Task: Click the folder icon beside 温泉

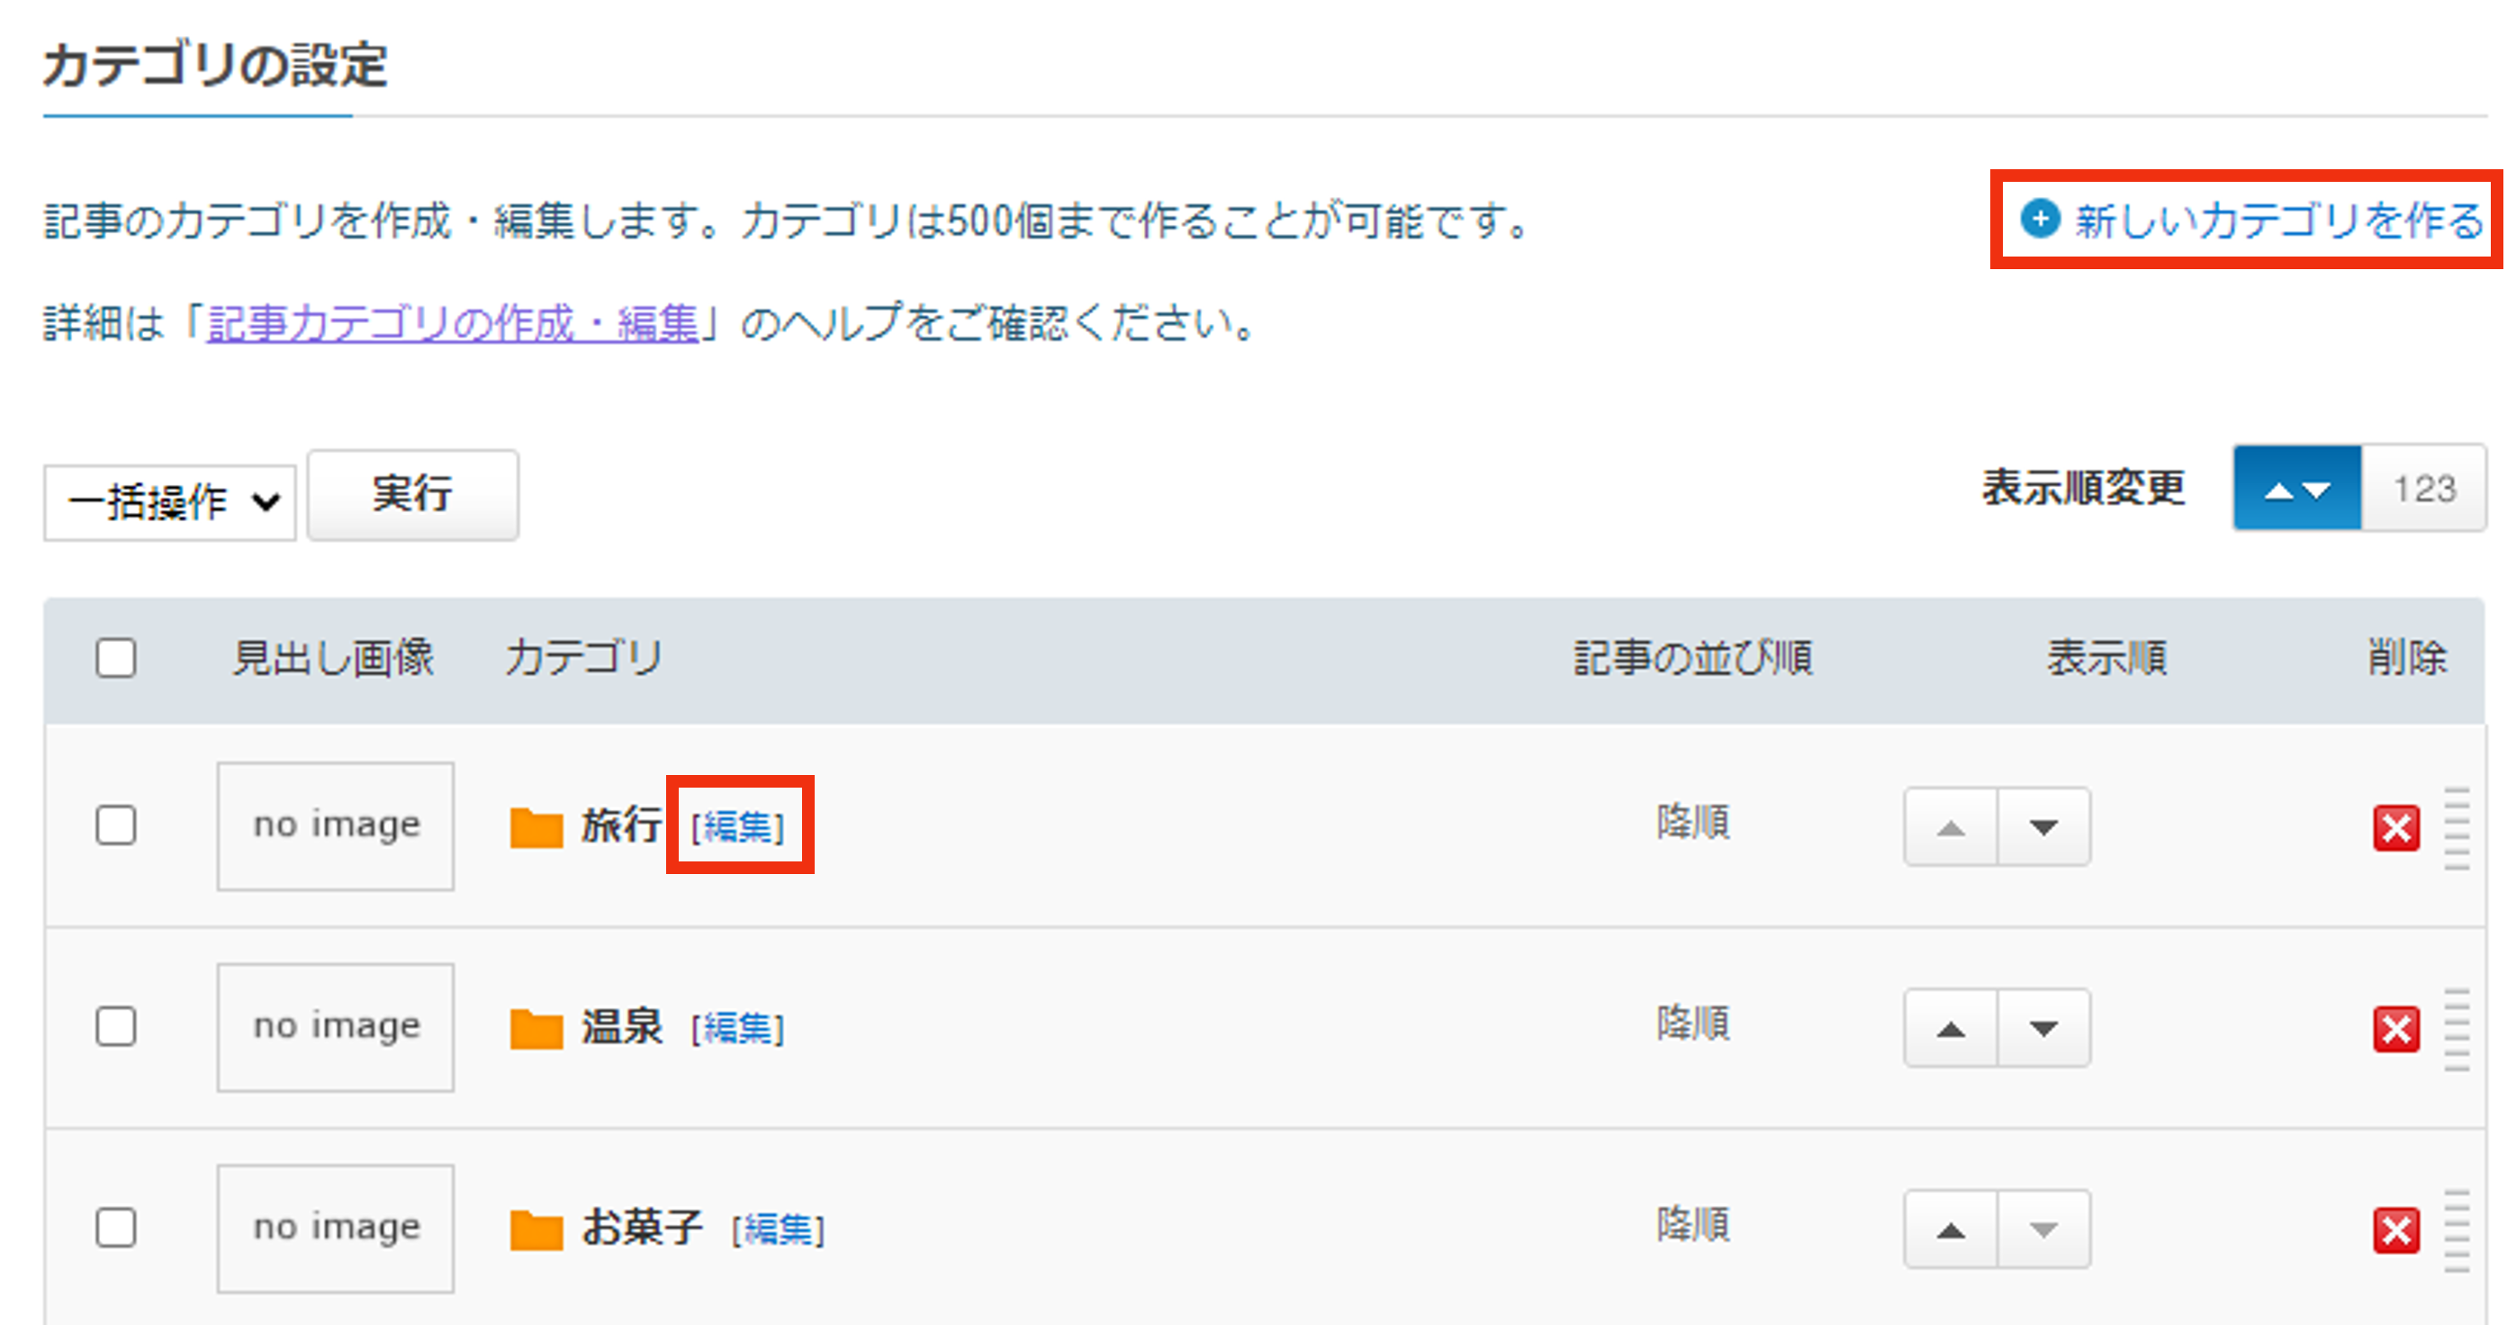Action: [537, 1029]
